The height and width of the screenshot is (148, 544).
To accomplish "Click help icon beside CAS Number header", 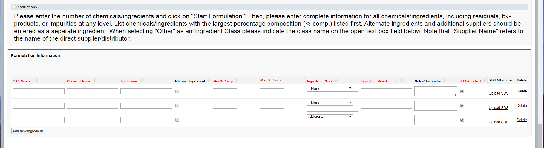I will coord(36,80).
